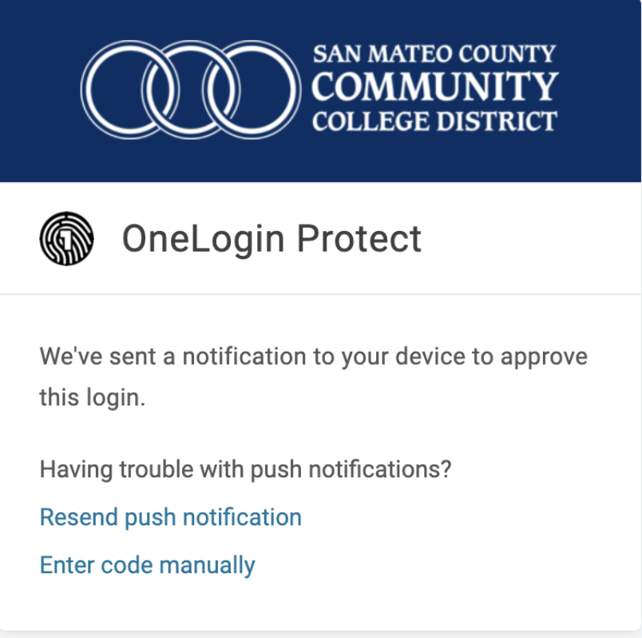
Task: Click the large COMMUNITY text in the banner
Action: tap(434, 86)
